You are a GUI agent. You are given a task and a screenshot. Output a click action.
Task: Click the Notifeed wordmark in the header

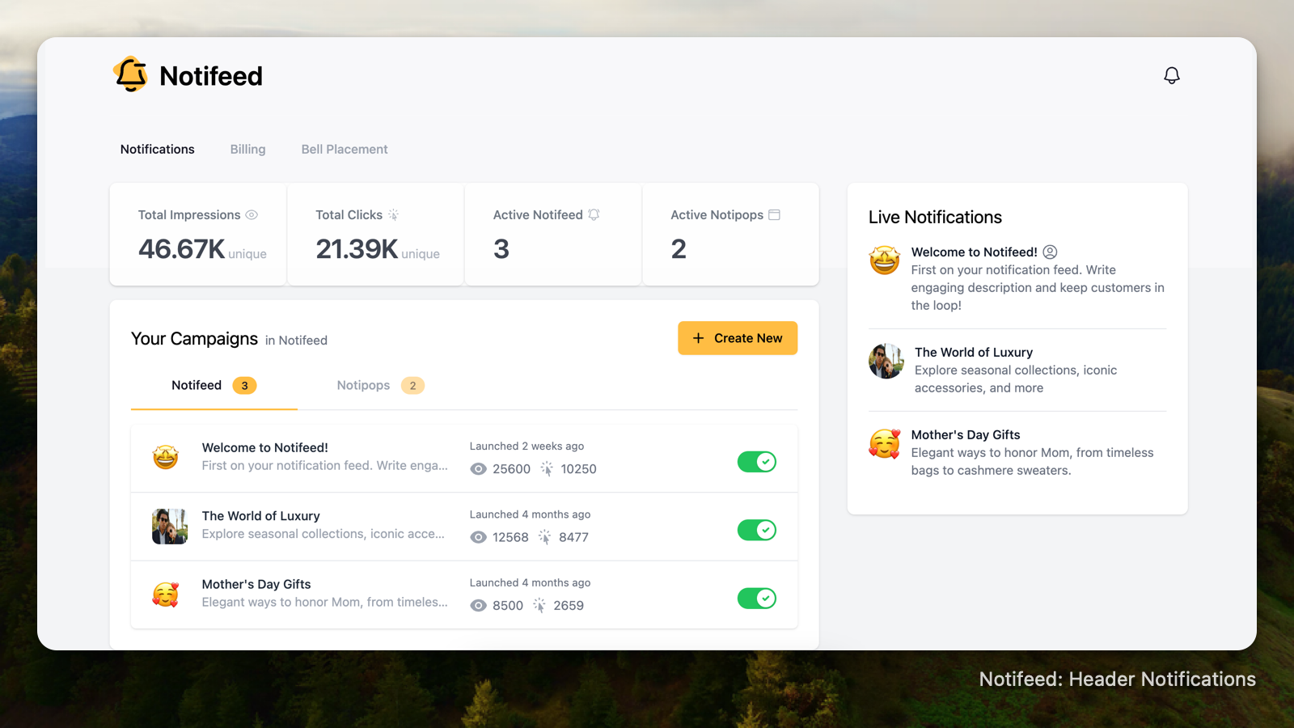coord(211,76)
